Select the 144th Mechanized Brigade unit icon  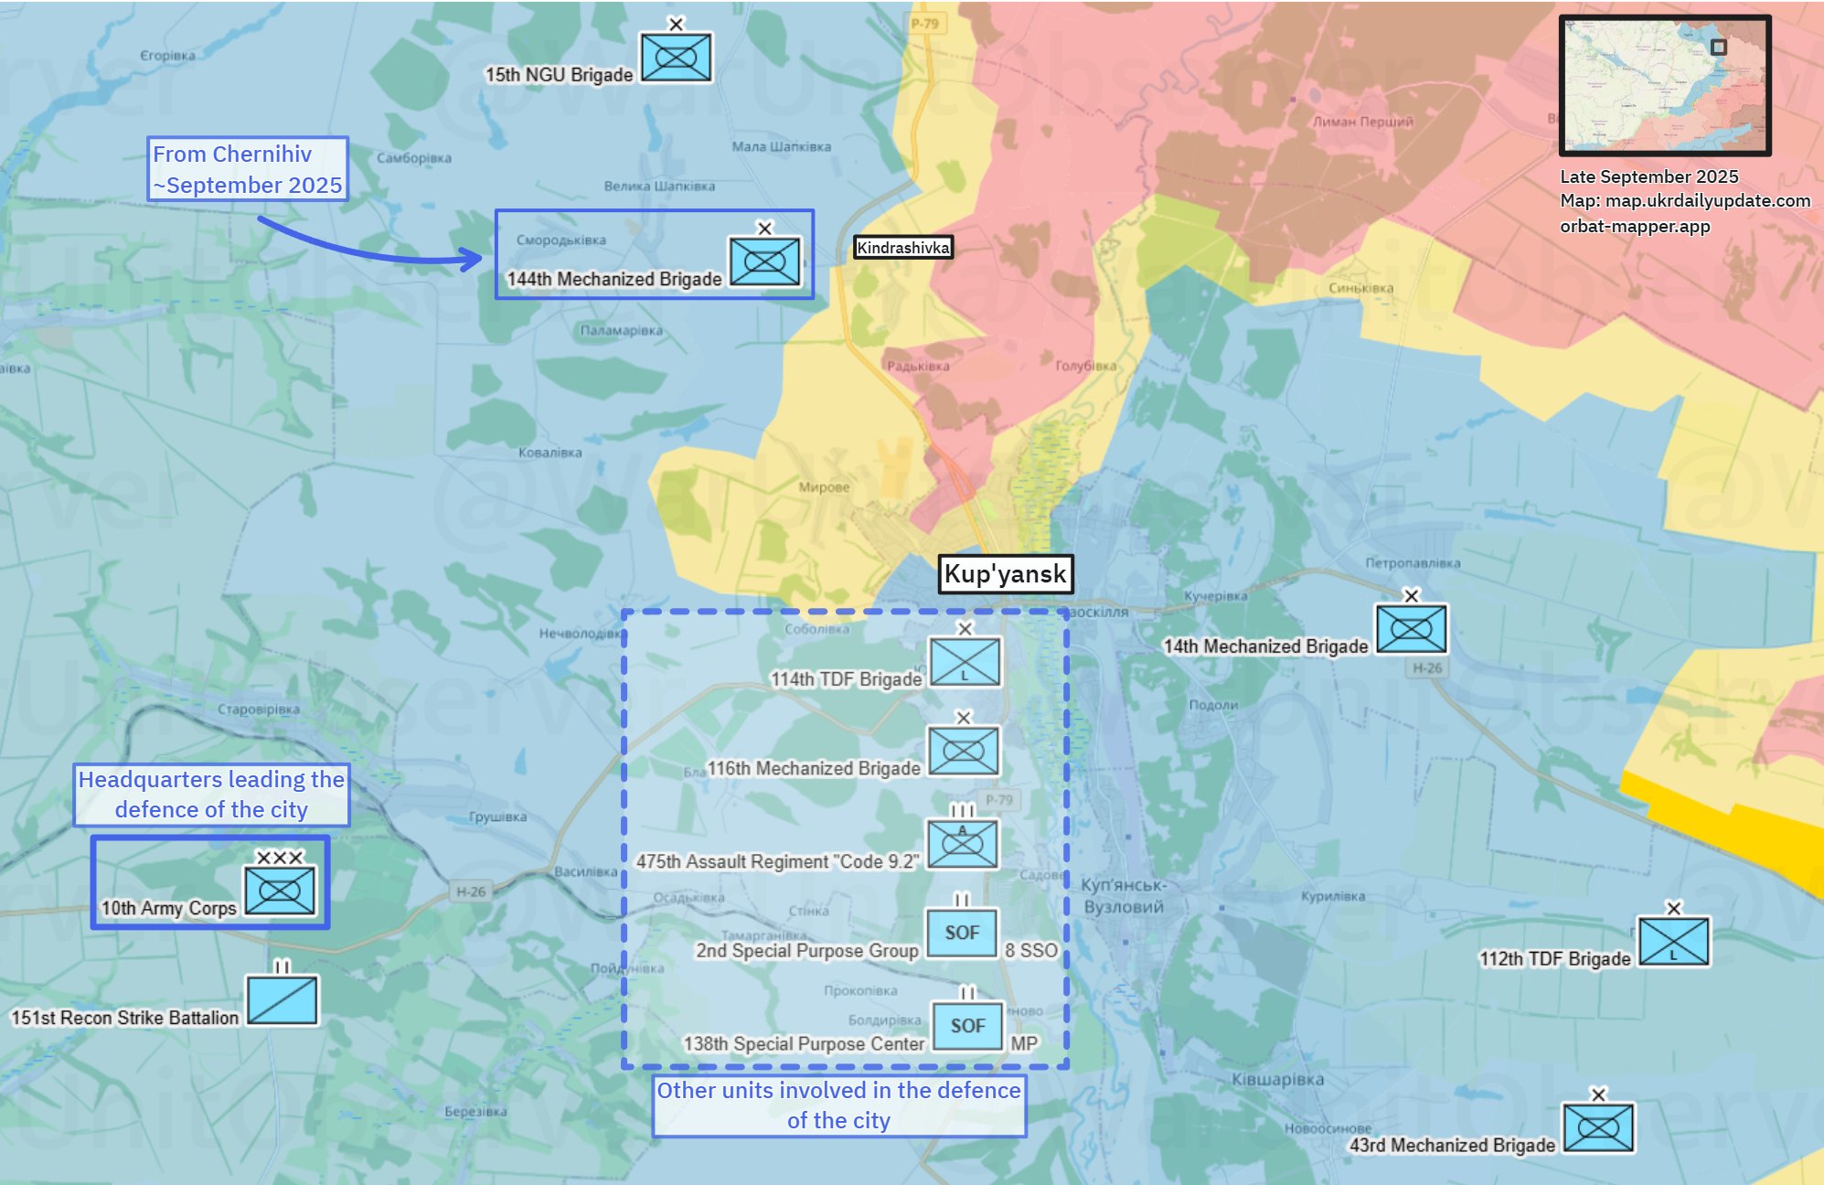(x=764, y=262)
